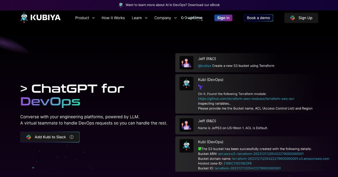This screenshot has width=338, height=177.
Task: Click 'Converse with your engineering platforms' text
Action: 80,117
